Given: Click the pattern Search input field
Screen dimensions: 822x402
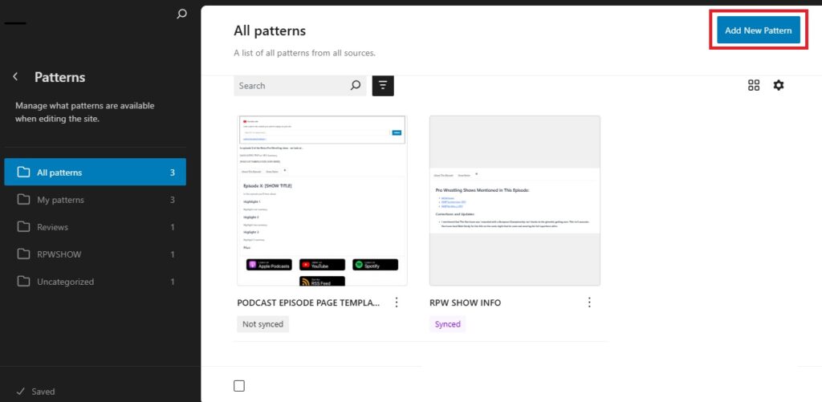Looking at the screenshot, I should [291, 85].
